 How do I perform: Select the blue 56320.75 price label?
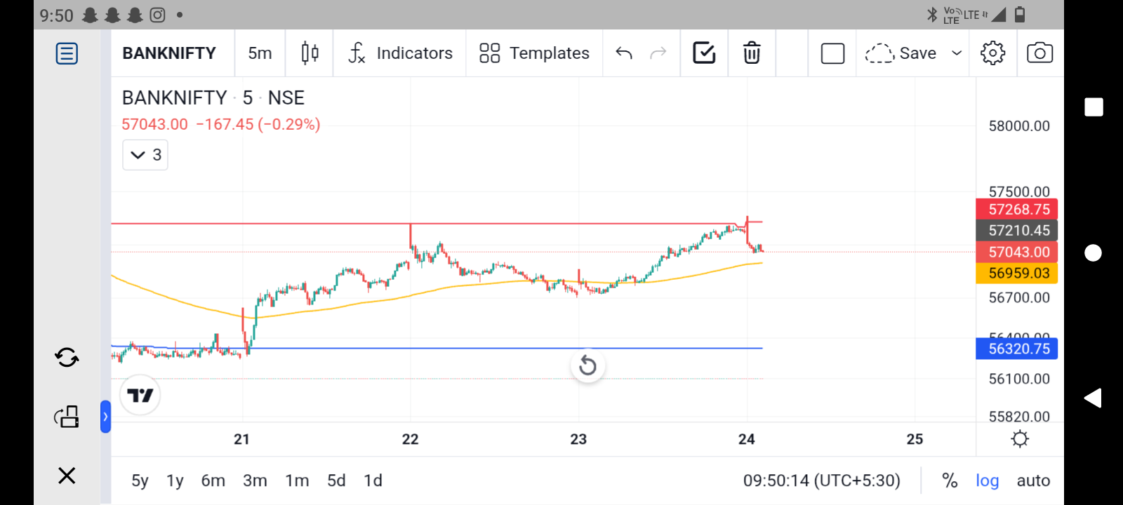coord(1016,349)
